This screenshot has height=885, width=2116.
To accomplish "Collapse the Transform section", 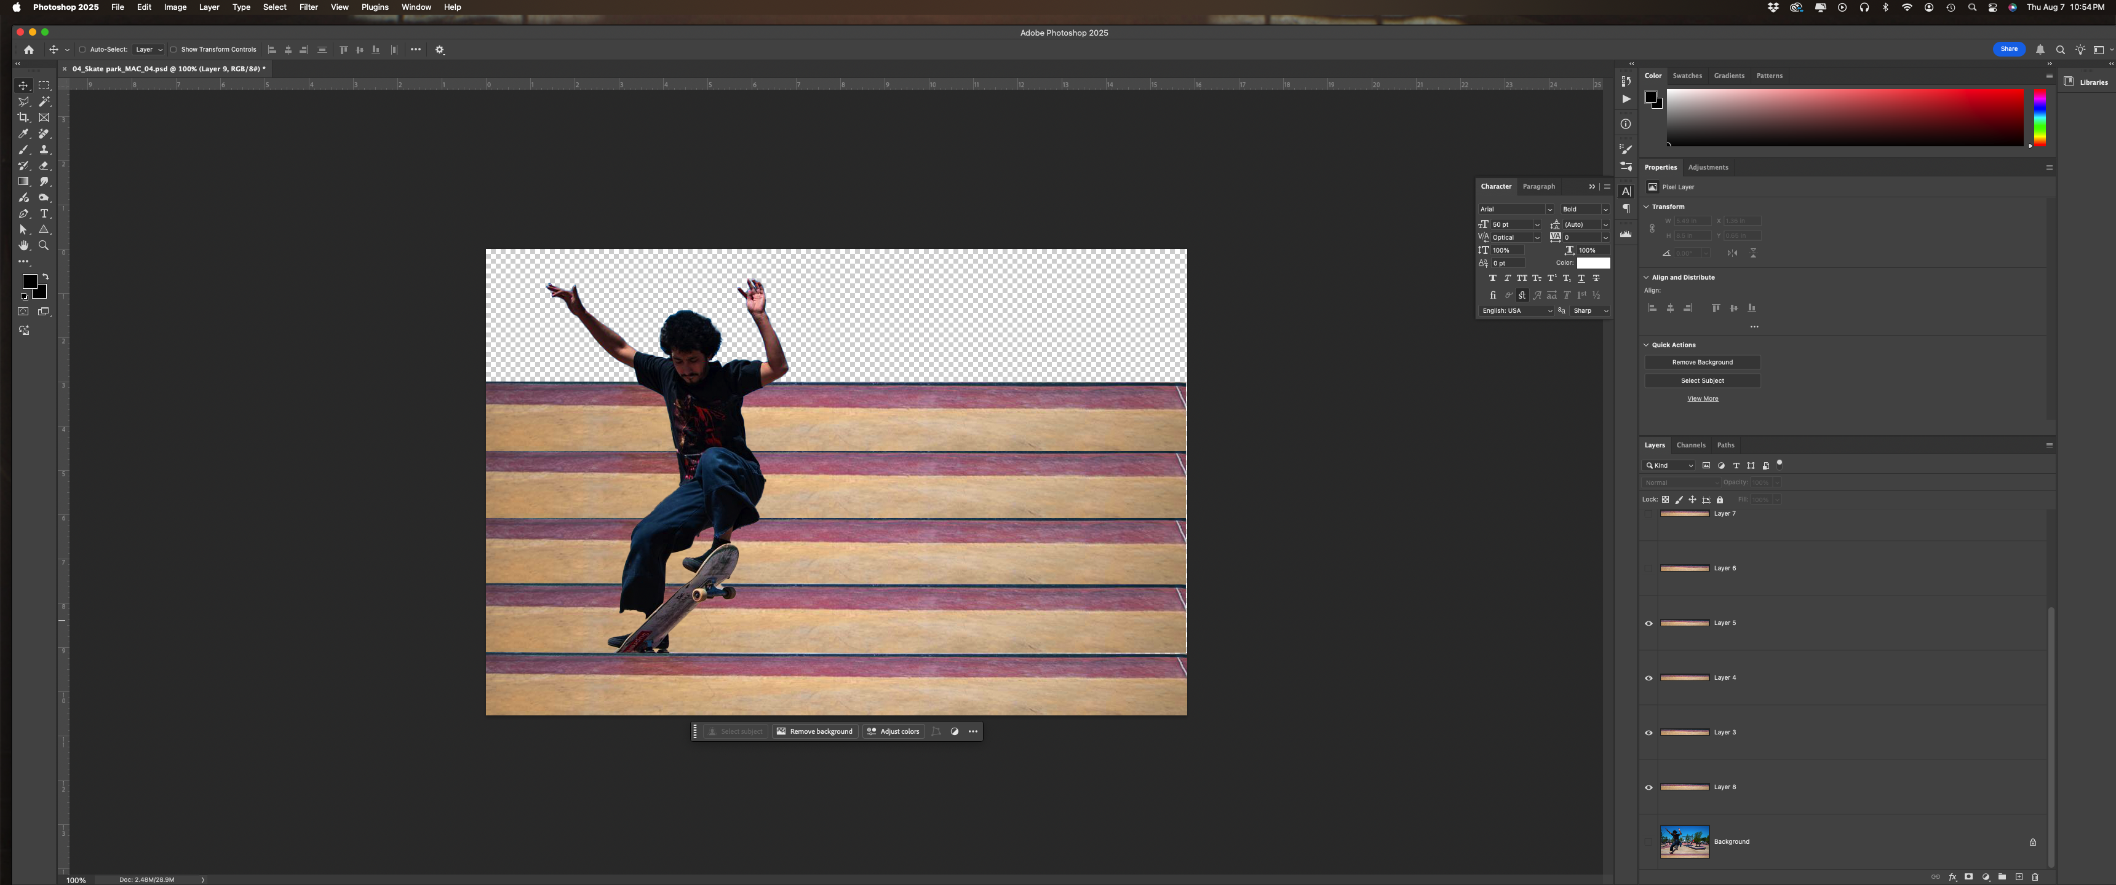I will pos(1646,207).
